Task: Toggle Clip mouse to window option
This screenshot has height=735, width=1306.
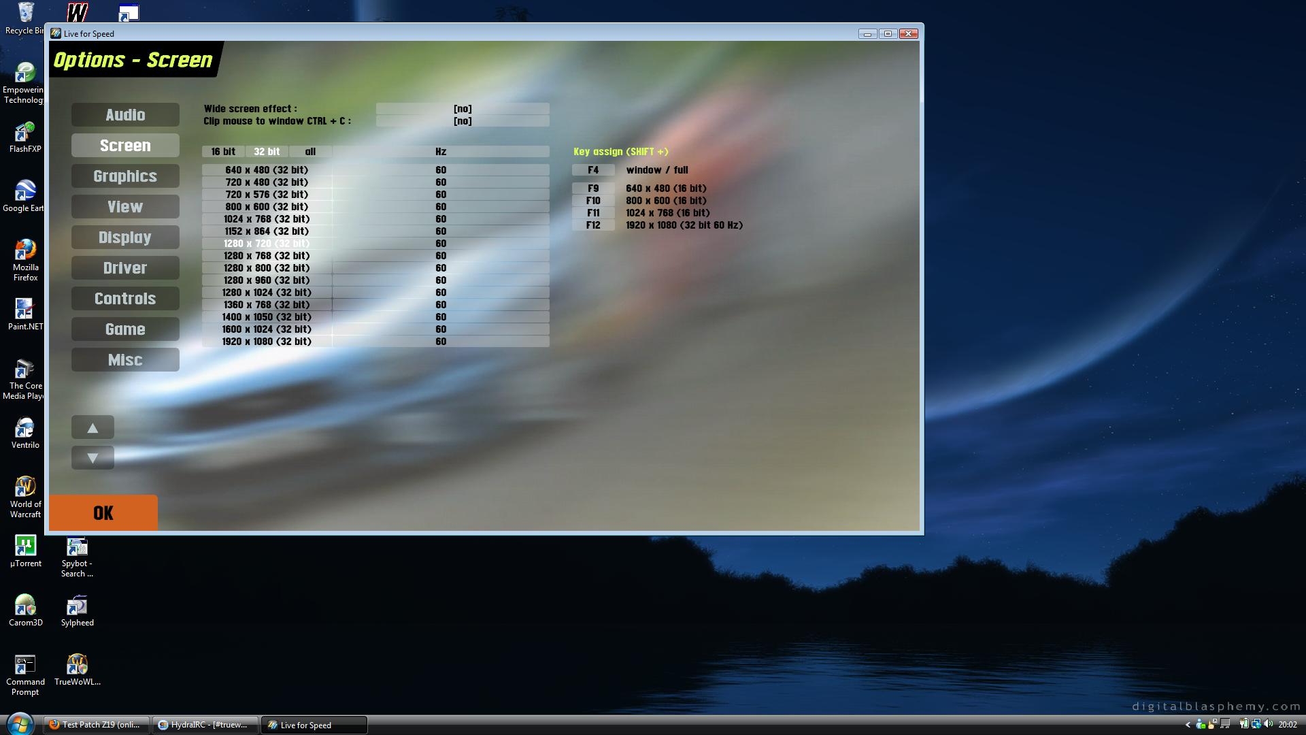Action: 463,121
